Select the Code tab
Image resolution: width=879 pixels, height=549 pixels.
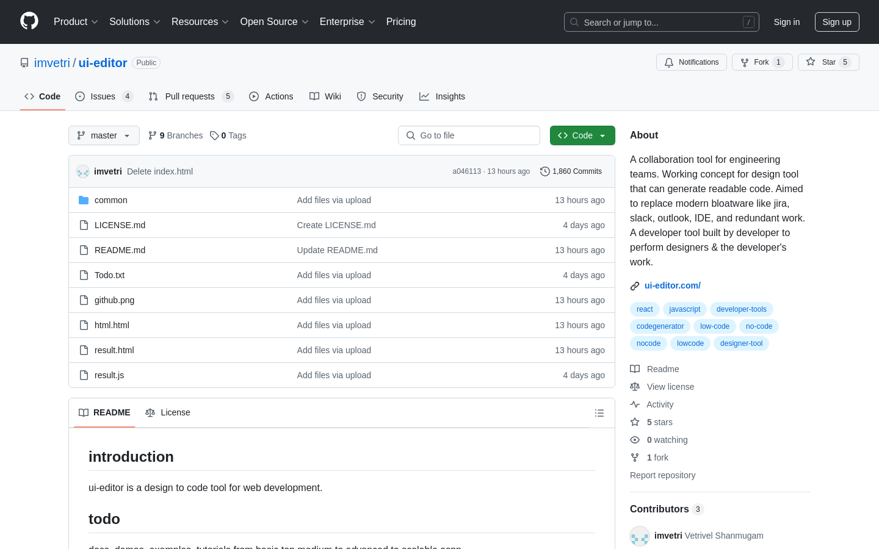pos(43,96)
